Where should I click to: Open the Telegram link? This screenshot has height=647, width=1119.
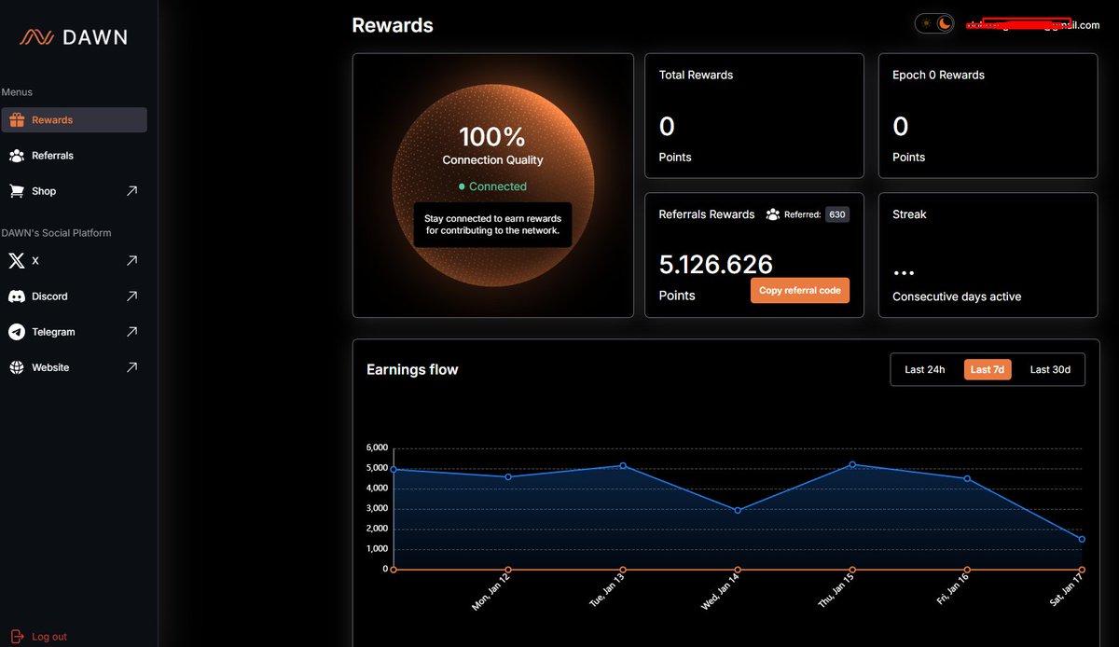(75, 332)
